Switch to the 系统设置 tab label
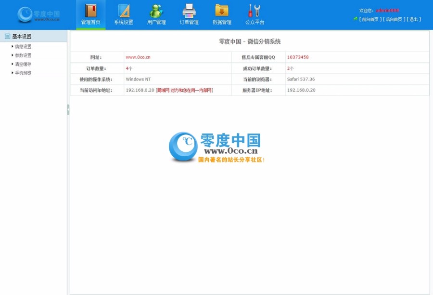The width and height of the screenshot is (433, 295). 124,22
